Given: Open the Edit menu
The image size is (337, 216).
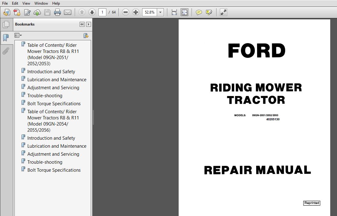Looking at the screenshot, I should pyautogui.click(x=15, y=3).
